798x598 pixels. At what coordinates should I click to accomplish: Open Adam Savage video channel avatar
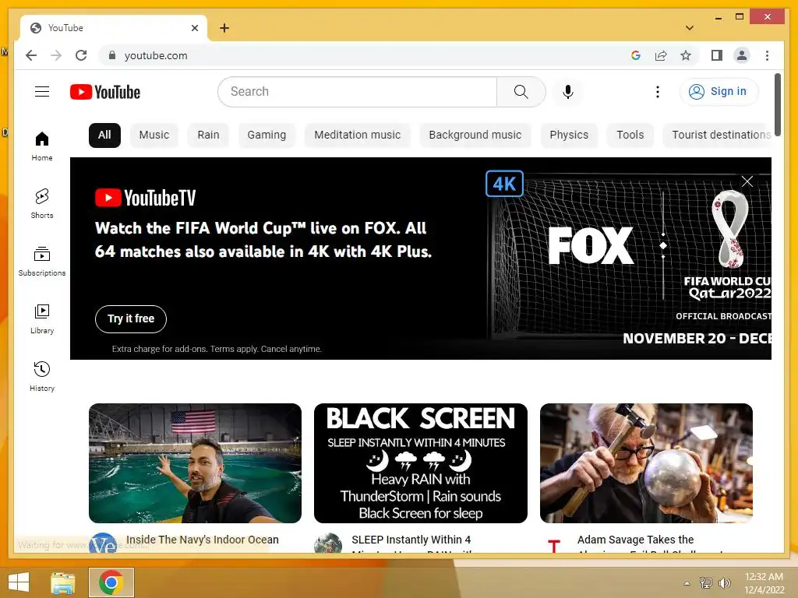click(554, 543)
